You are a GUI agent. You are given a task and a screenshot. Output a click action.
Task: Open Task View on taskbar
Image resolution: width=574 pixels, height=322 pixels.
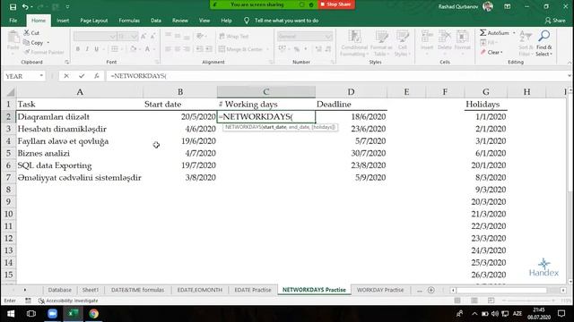(x=31, y=314)
